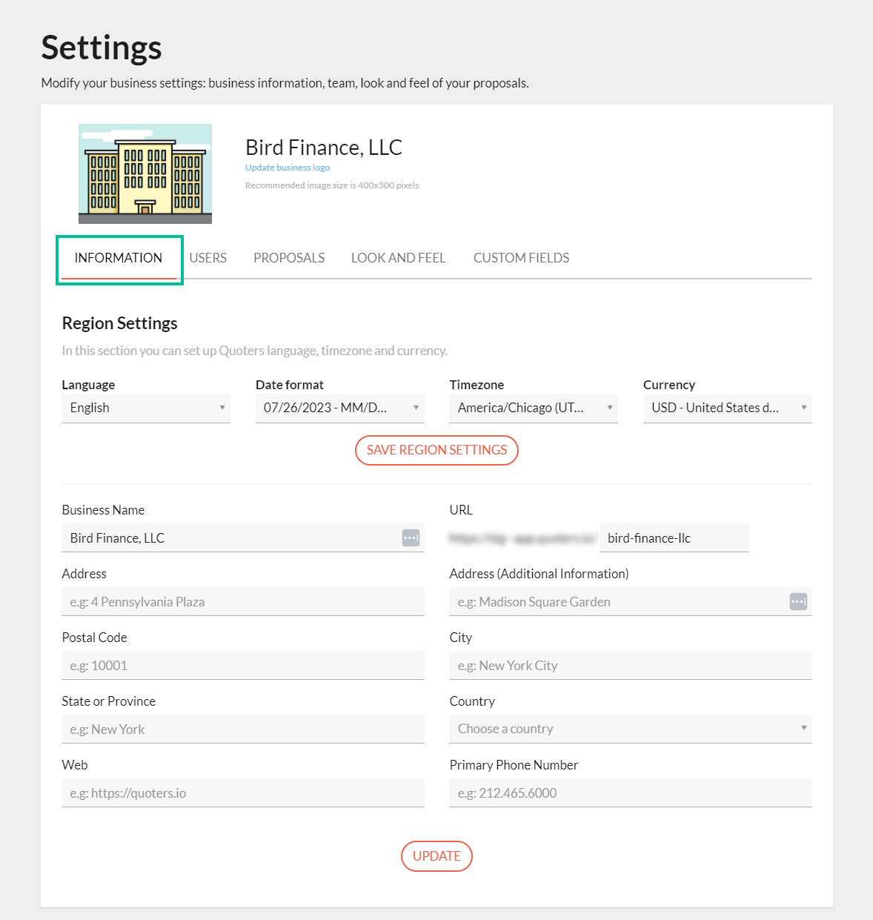Open the Look and Feel tab
The height and width of the screenshot is (920, 873).
click(x=398, y=258)
